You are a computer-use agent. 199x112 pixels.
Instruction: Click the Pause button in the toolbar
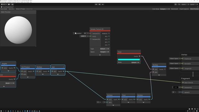coord(99,4)
